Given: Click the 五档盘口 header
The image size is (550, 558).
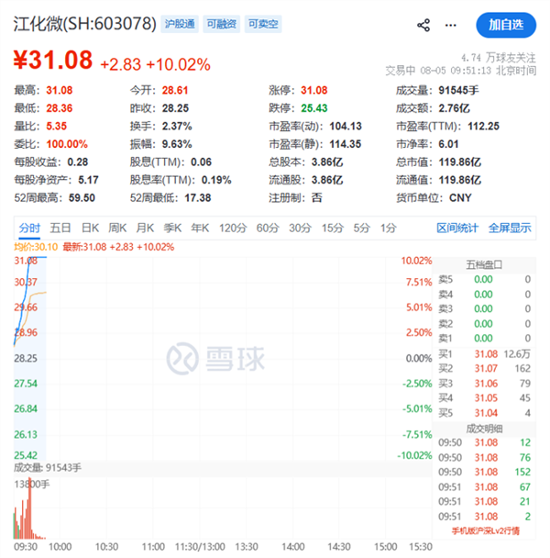Looking at the screenshot, I should [x=484, y=264].
